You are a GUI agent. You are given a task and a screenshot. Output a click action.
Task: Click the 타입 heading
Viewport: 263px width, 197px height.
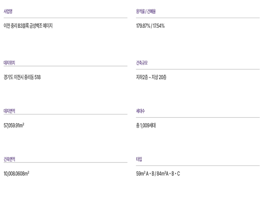tap(139, 159)
